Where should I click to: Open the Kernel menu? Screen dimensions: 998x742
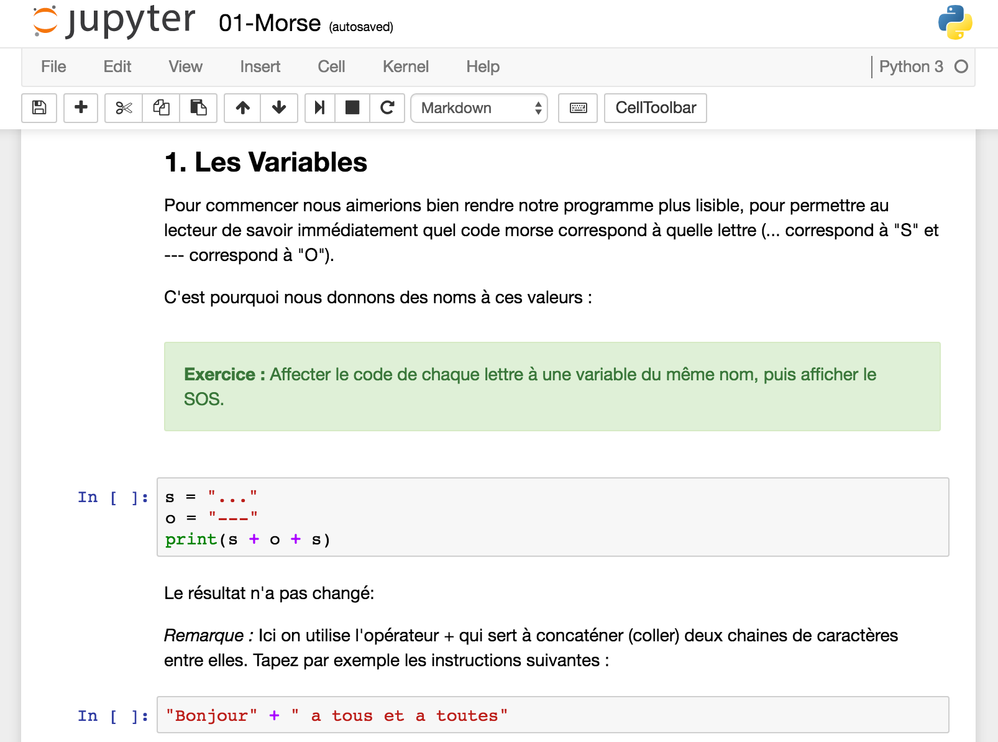point(405,66)
